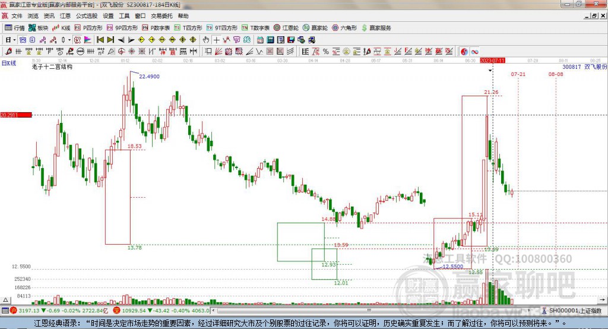608x329 pixels.
Task: Open the 9T四方形 tool
Action: [222, 28]
